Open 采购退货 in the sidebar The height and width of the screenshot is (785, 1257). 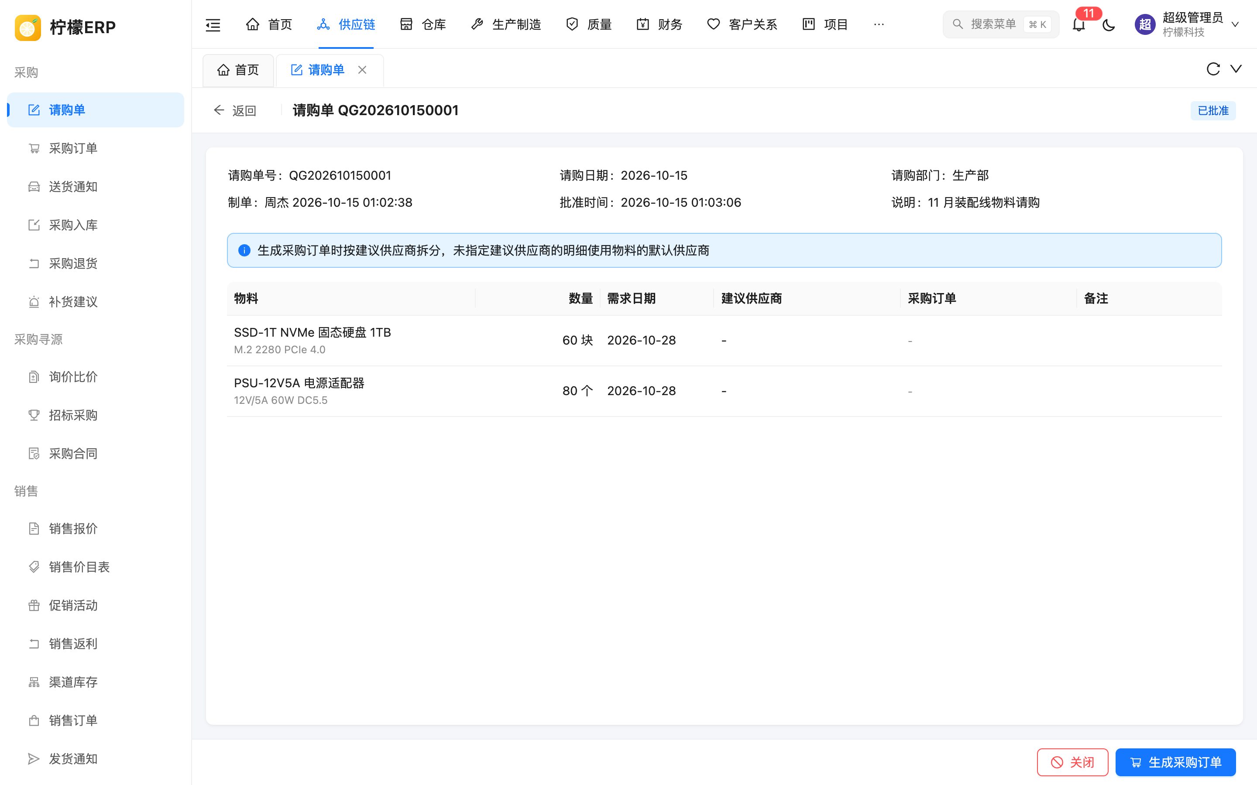(96, 264)
